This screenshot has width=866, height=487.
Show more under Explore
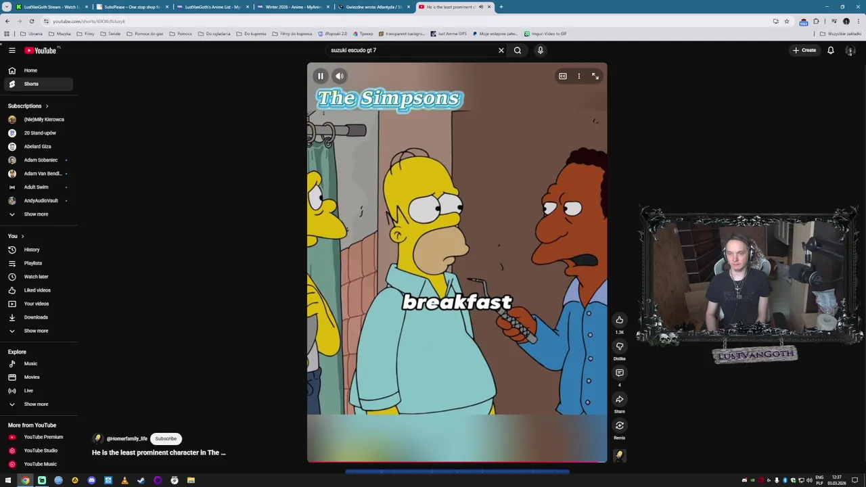pos(38,404)
